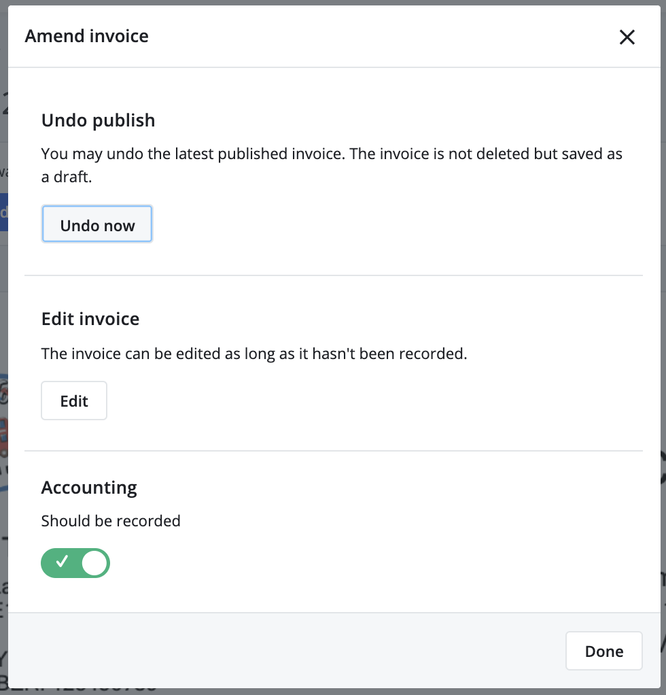Click the Edit invoice section title
The height and width of the screenshot is (695, 666).
[90, 318]
